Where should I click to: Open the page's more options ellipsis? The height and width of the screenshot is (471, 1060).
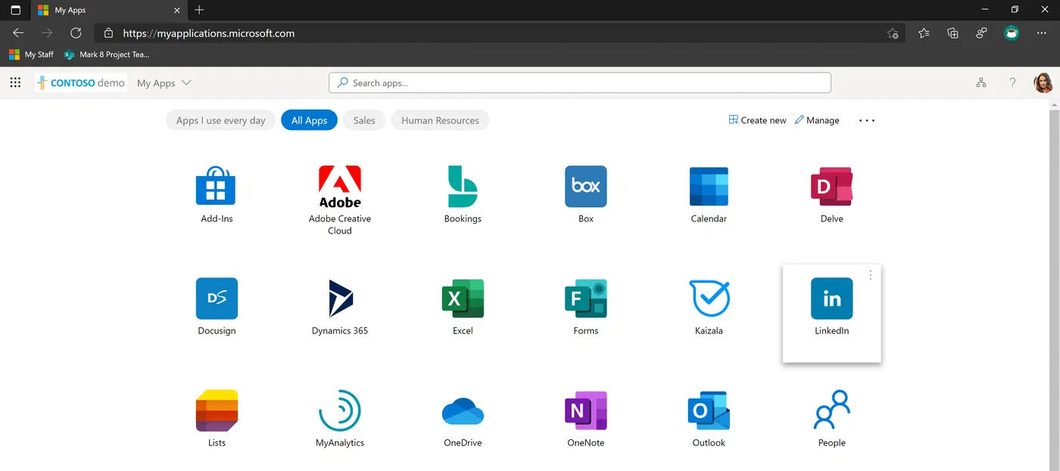(x=867, y=120)
